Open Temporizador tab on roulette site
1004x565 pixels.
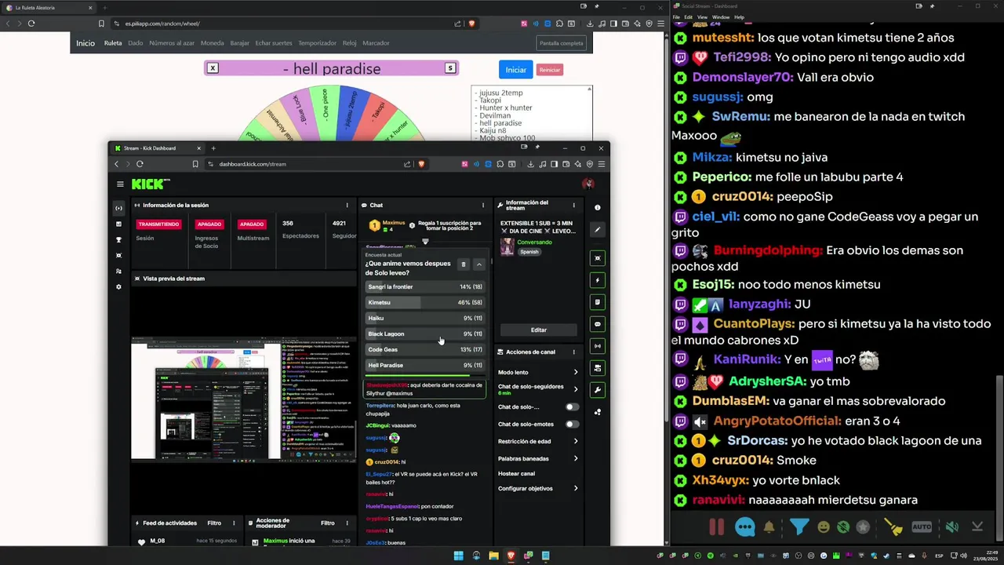point(317,43)
